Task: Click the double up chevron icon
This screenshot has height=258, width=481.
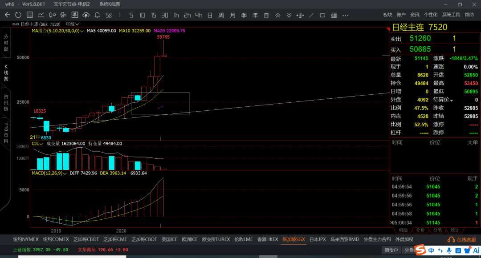Action: (277, 15)
